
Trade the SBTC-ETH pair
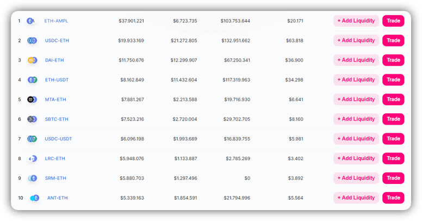[x=393, y=119]
